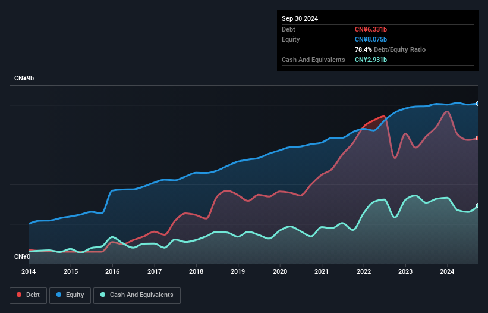Click the tooltip Debt row label
488x313 pixels.
coord(288,29)
